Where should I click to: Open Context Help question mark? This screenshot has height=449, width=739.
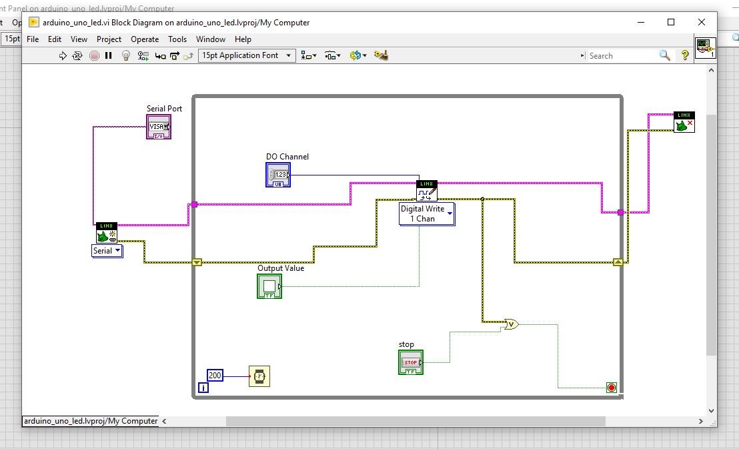(x=684, y=56)
